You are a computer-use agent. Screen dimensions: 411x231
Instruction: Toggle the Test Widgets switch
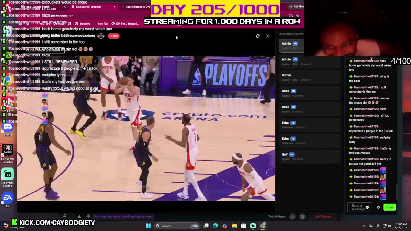click(x=293, y=216)
